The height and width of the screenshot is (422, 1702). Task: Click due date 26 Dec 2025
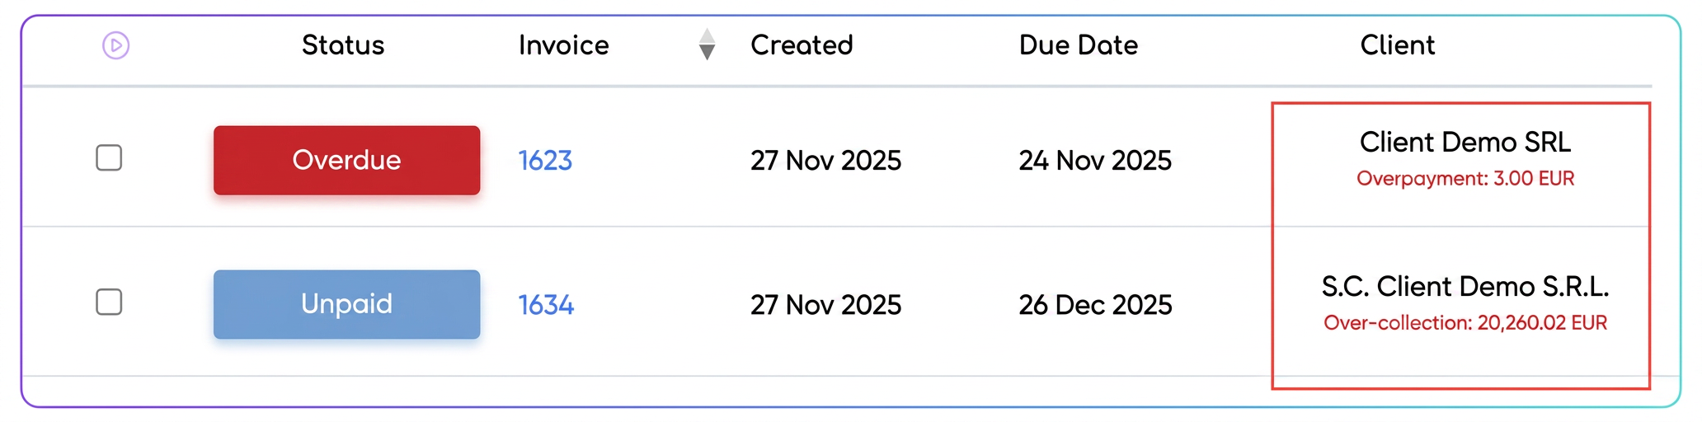tap(1095, 305)
